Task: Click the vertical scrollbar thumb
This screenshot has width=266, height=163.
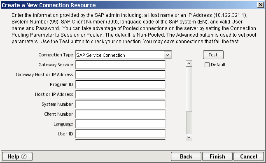Action: [189, 89]
